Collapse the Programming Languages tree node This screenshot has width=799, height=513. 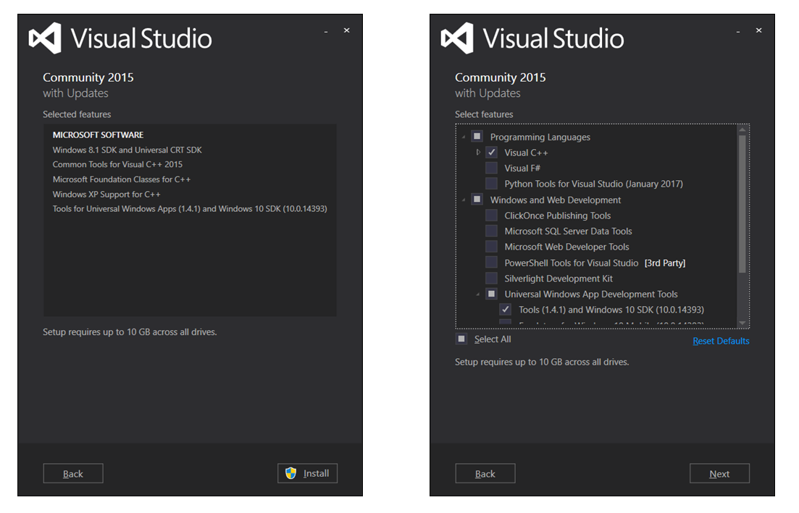click(464, 137)
